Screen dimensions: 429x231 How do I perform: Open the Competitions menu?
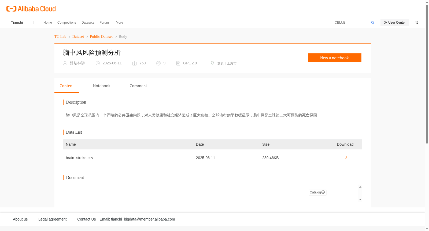click(67, 23)
